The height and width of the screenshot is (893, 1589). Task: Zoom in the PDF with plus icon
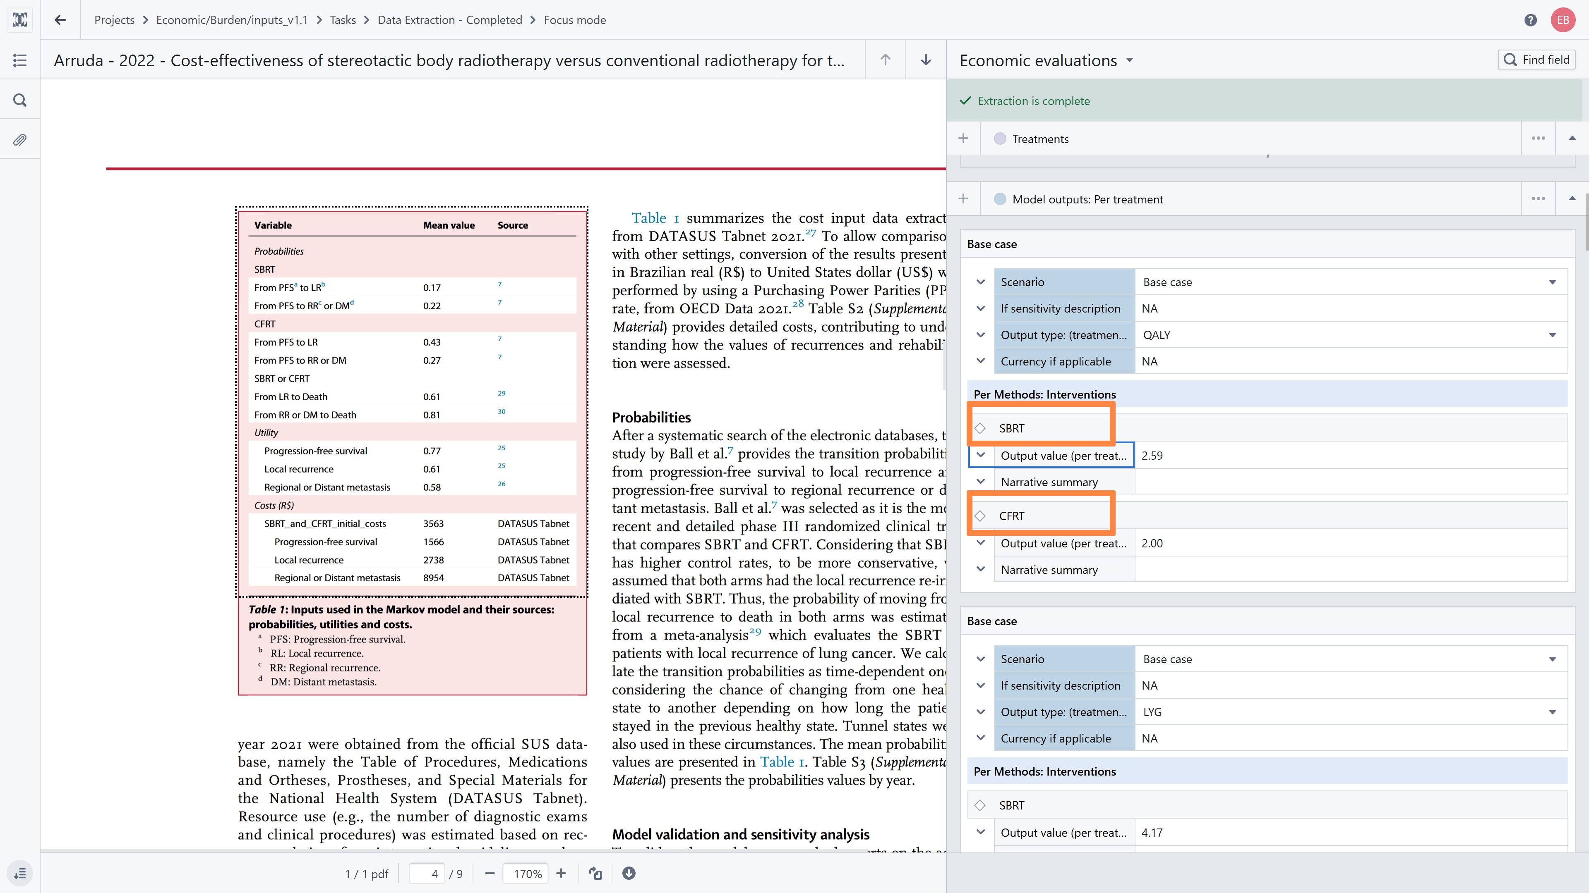pos(561,873)
